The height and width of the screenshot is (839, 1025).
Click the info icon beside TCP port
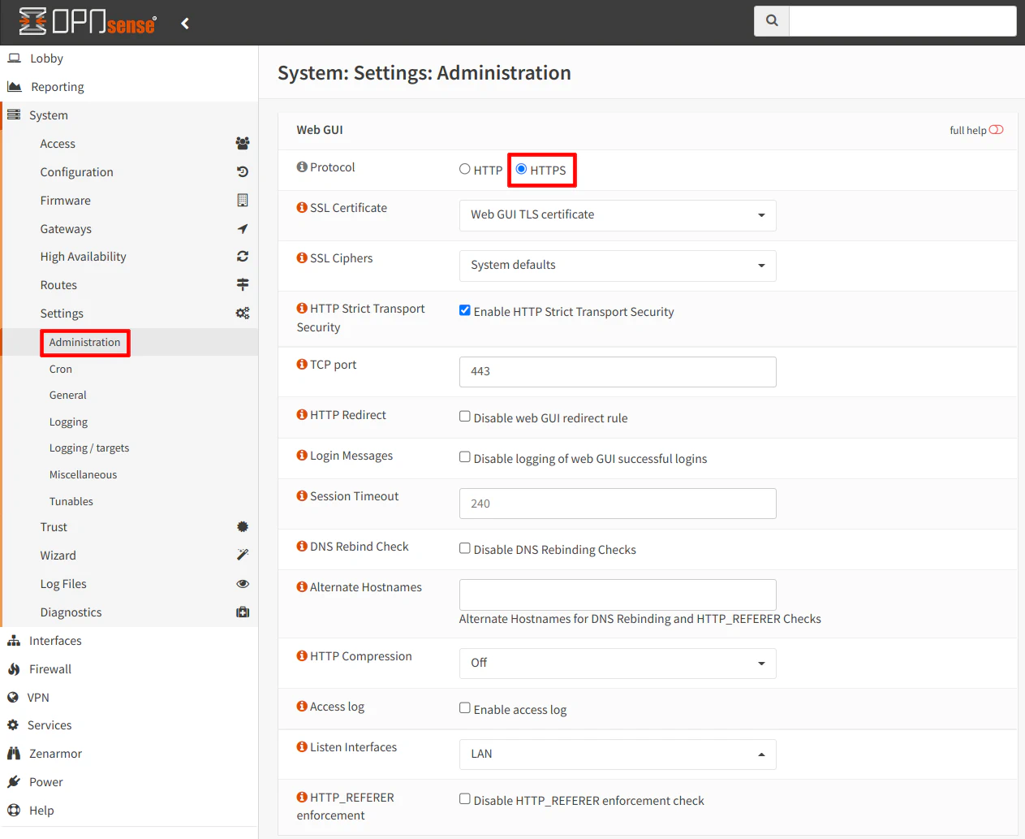[x=302, y=365]
